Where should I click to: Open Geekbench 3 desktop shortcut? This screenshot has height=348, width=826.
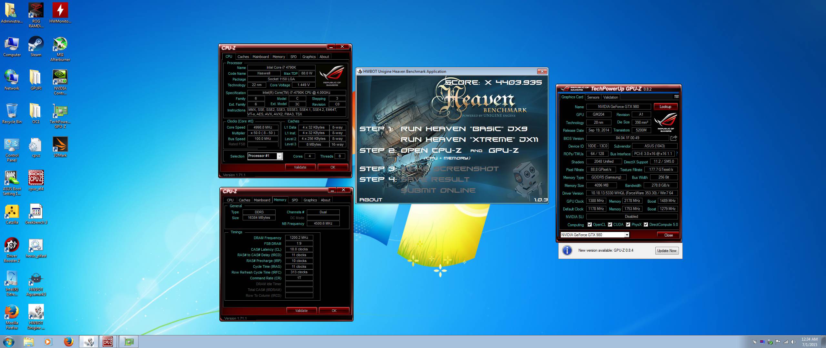coord(36,214)
